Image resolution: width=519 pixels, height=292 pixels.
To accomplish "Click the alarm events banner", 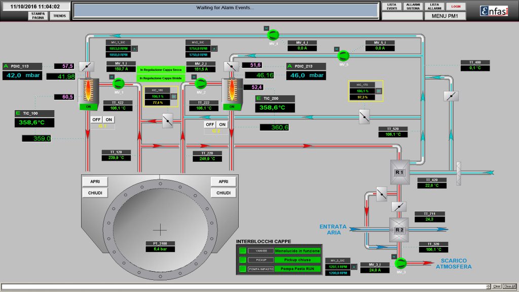I will click(226, 10).
